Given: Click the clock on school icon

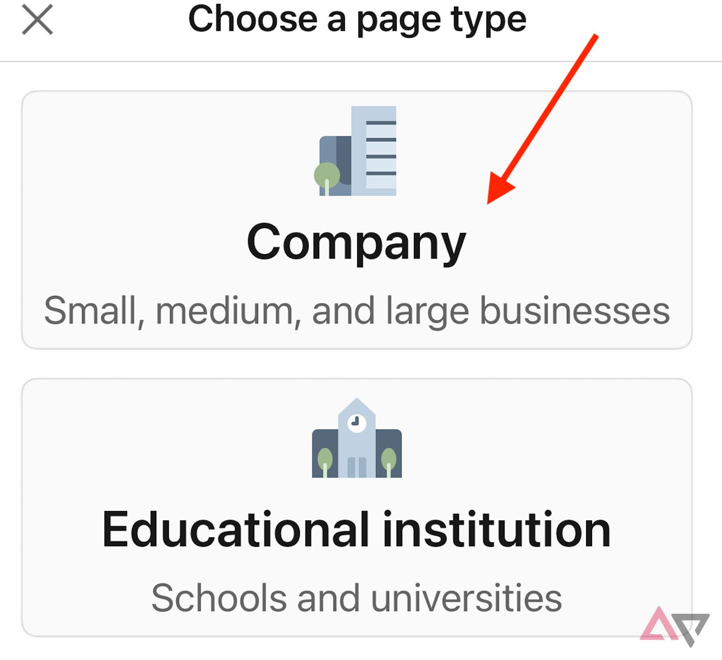Looking at the screenshot, I should pos(357,422).
